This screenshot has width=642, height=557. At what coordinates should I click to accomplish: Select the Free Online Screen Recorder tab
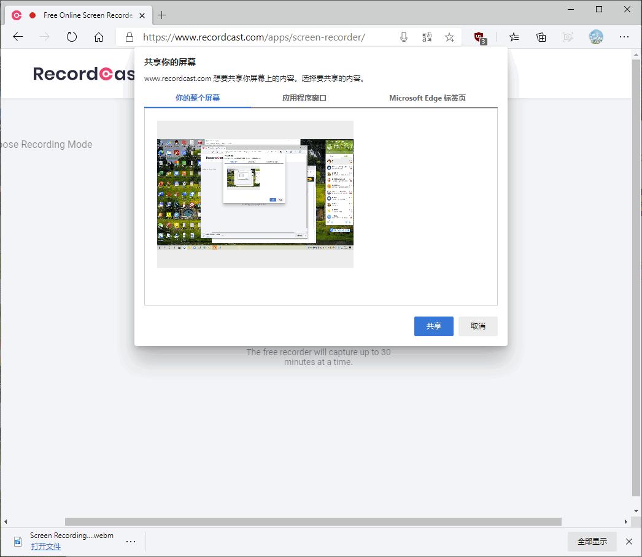pyautogui.click(x=79, y=15)
